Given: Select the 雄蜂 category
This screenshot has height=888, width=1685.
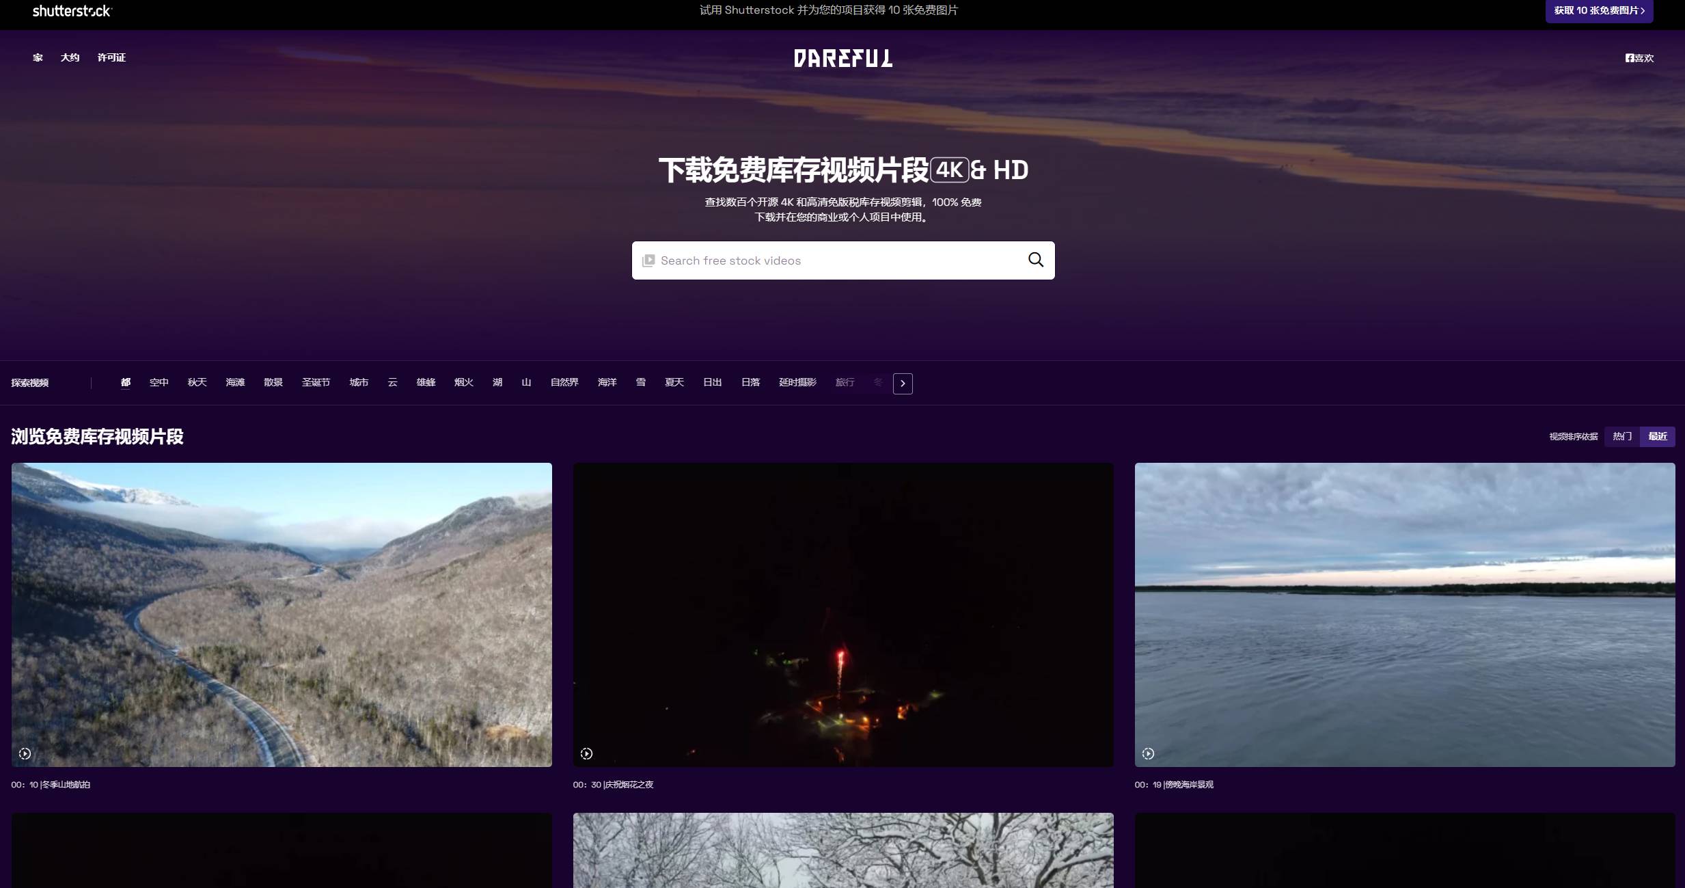Looking at the screenshot, I should tap(426, 382).
